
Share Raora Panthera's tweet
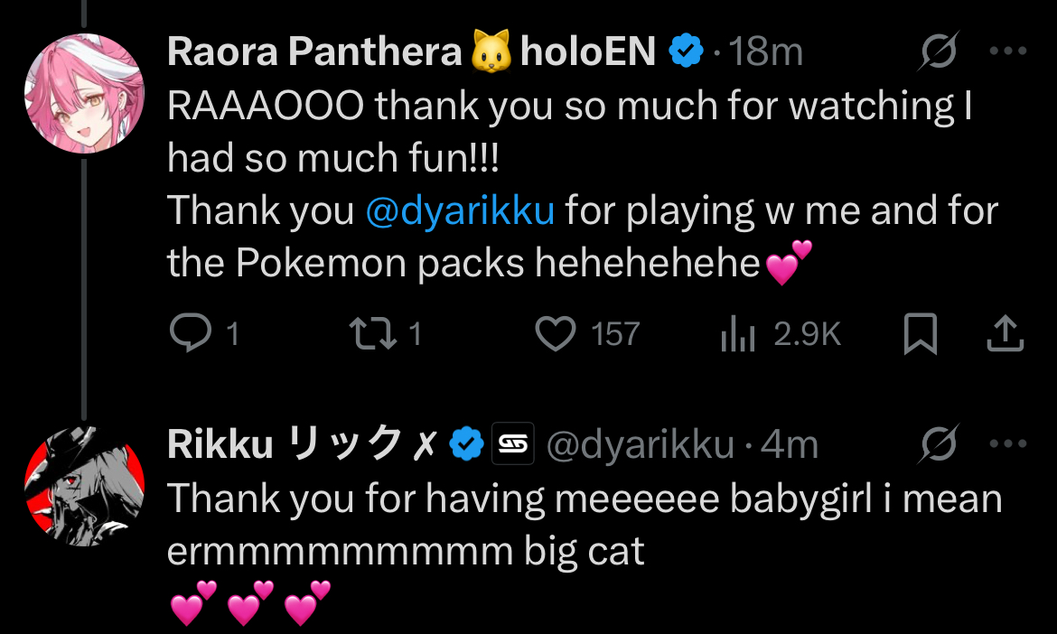1004,334
